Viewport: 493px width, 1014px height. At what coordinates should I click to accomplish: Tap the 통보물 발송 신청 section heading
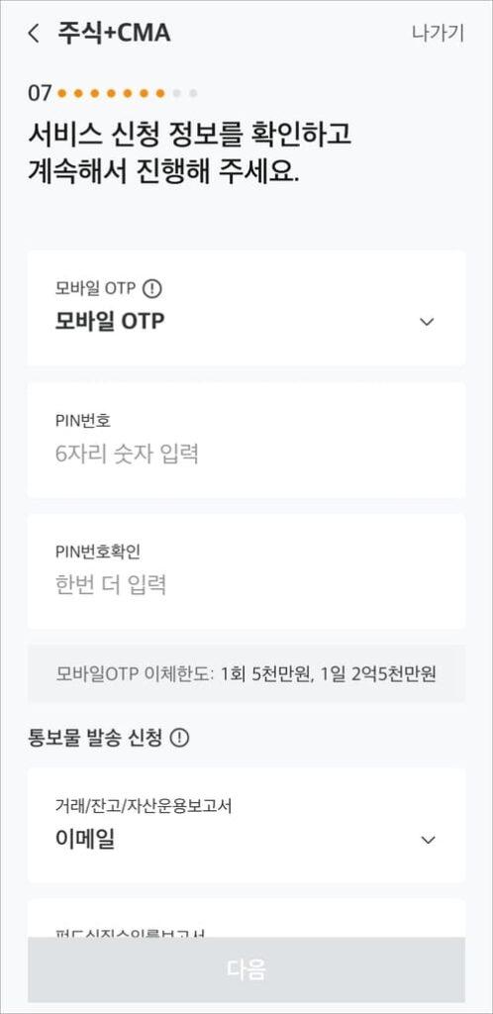pyautogui.click(x=95, y=737)
